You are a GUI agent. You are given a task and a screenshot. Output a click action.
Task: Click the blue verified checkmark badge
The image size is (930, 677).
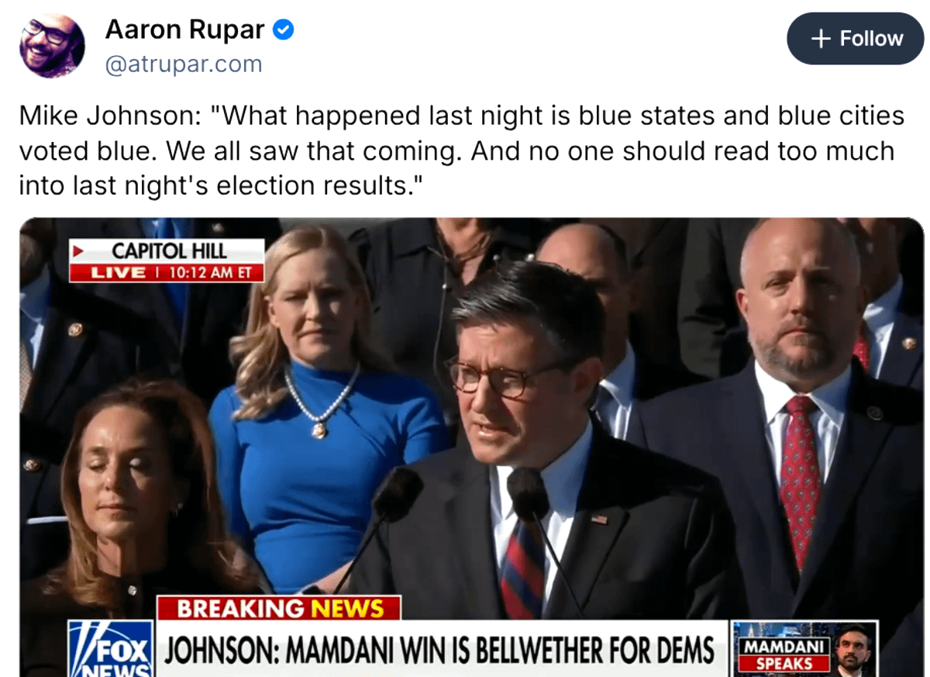tap(284, 30)
